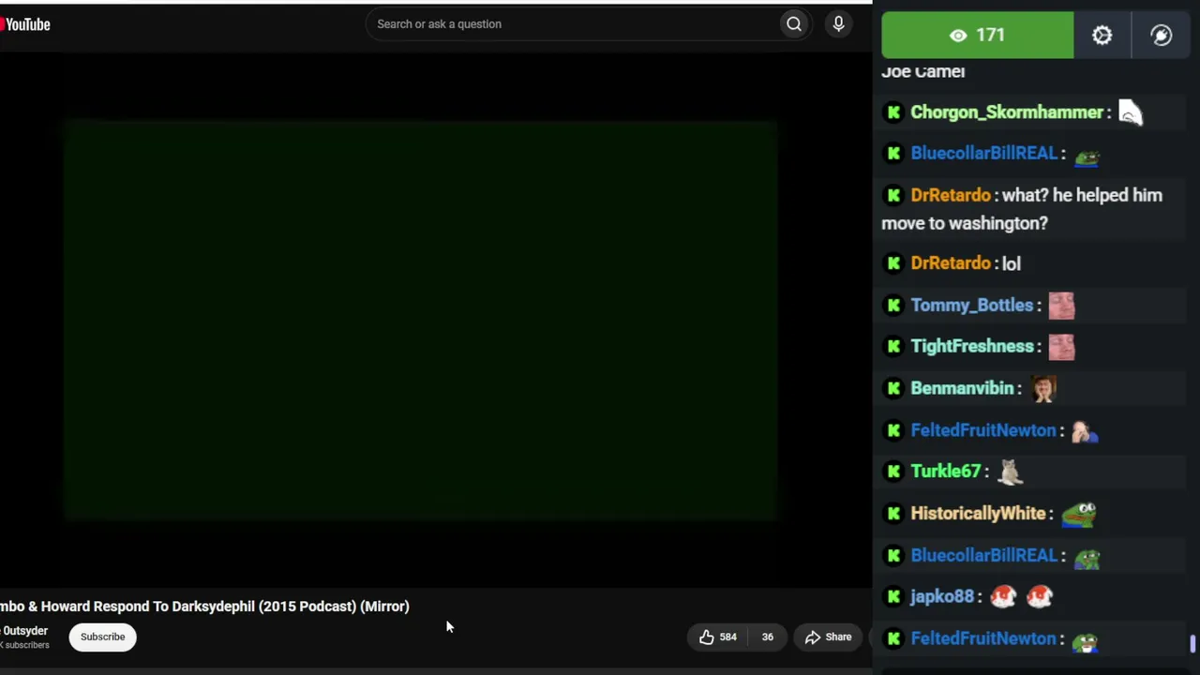
Task: Click the YouTube logo
Action: [x=25, y=24]
